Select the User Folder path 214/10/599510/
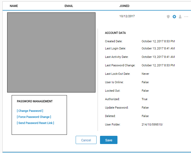 click(152, 124)
